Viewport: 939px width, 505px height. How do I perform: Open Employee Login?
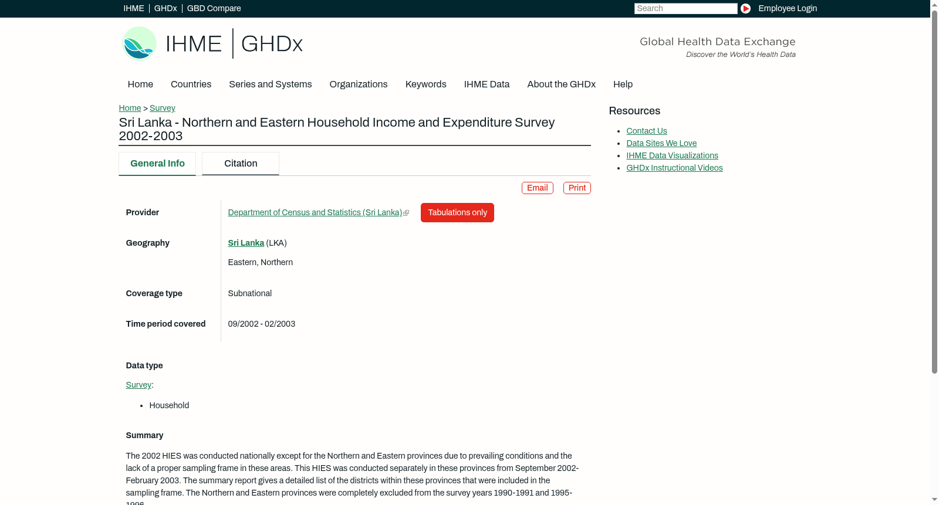click(x=788, y=8)
